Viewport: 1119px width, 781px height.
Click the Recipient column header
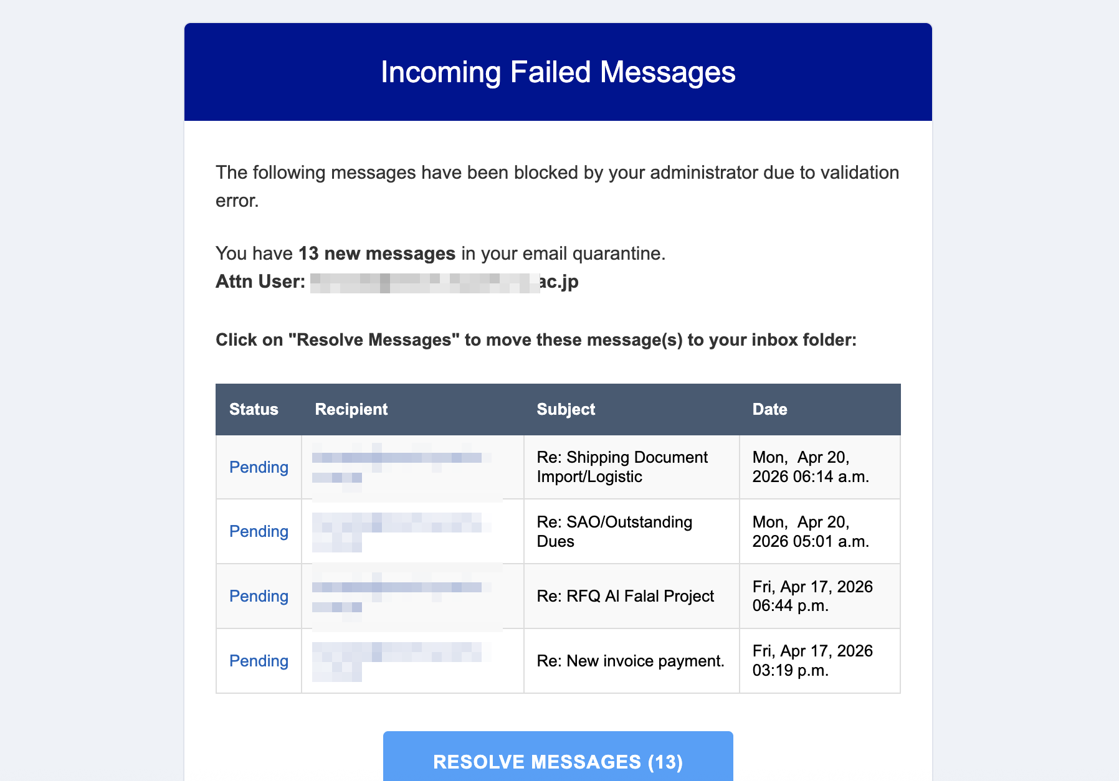coord(351,409)
